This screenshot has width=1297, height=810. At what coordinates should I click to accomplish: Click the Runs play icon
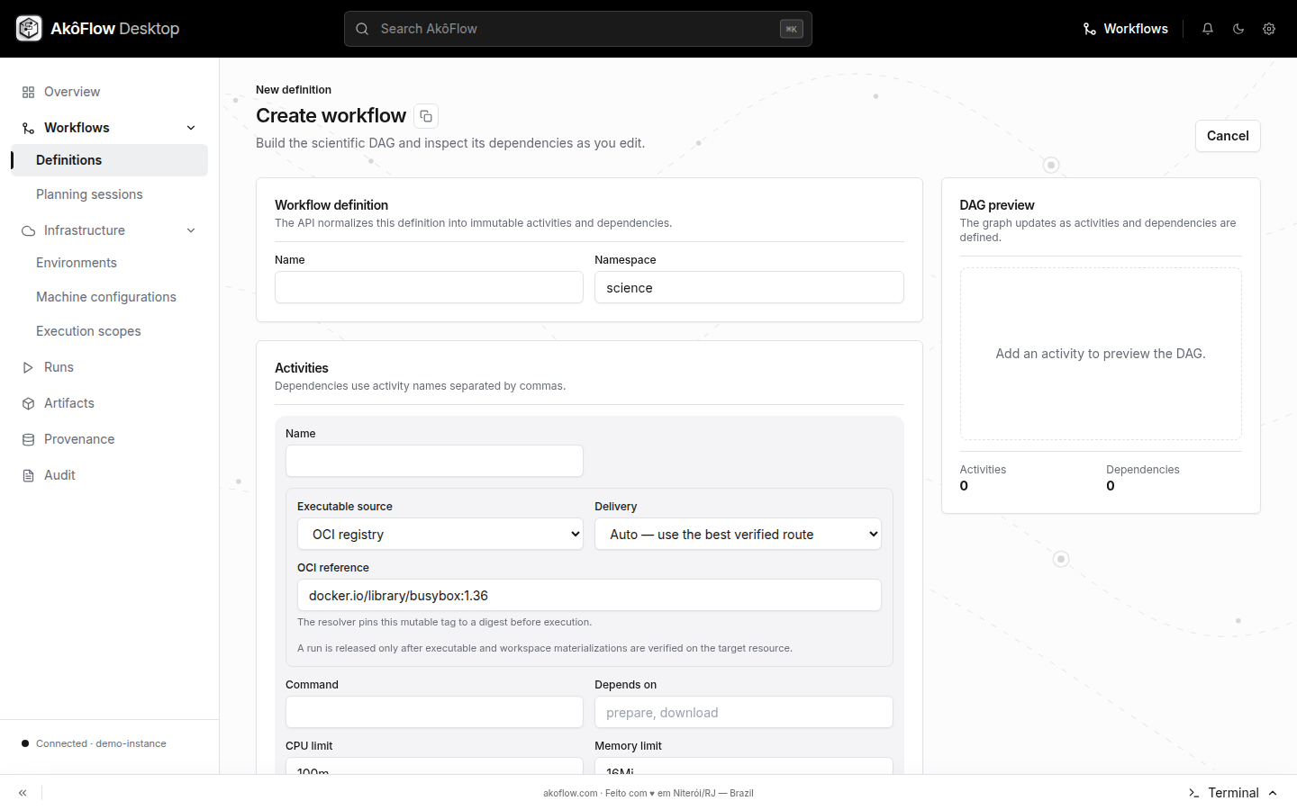pyautogui.click(x=28, y=367)
